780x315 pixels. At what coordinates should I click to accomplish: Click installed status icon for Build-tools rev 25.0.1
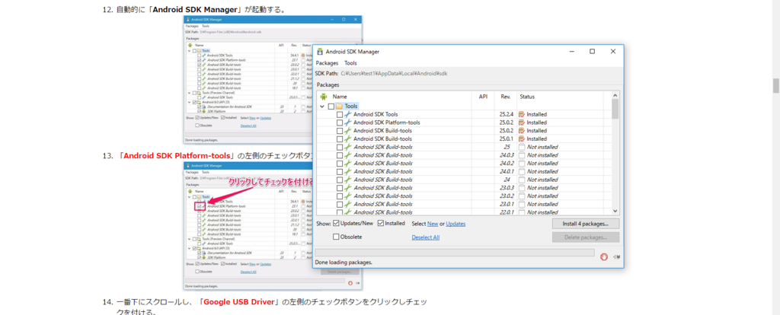point(522,138)
